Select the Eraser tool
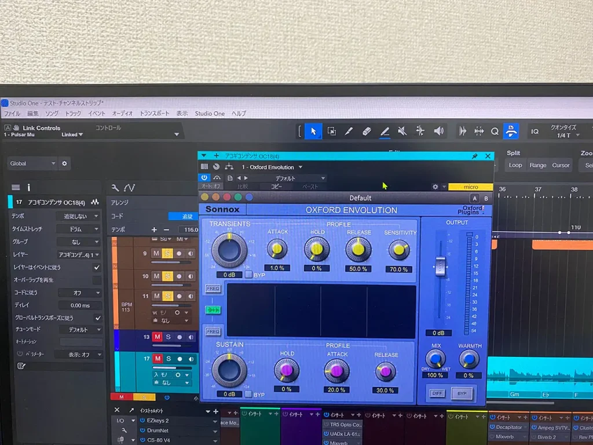This screenshot has width=593, height=445. tap(366, 132)
